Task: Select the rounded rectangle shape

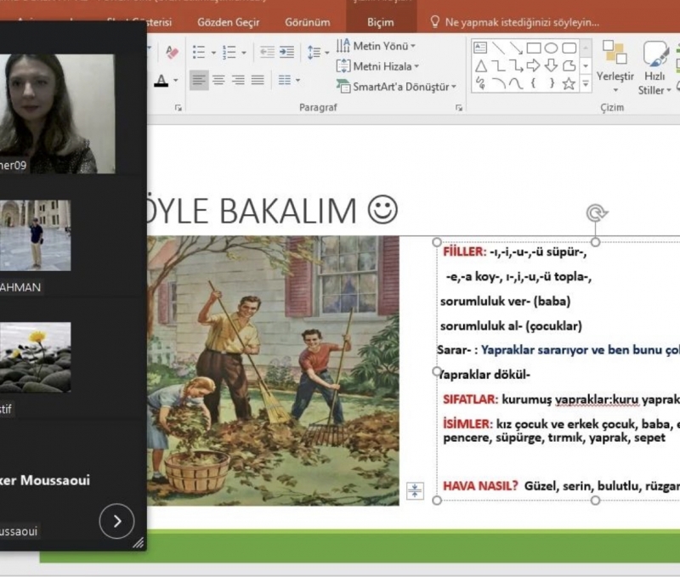Action: click(x=569, y=48)
